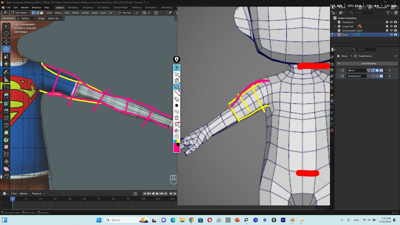Activate the Annotate pencil tool
This screenshot has width=400, height=225.
point(6,72)
